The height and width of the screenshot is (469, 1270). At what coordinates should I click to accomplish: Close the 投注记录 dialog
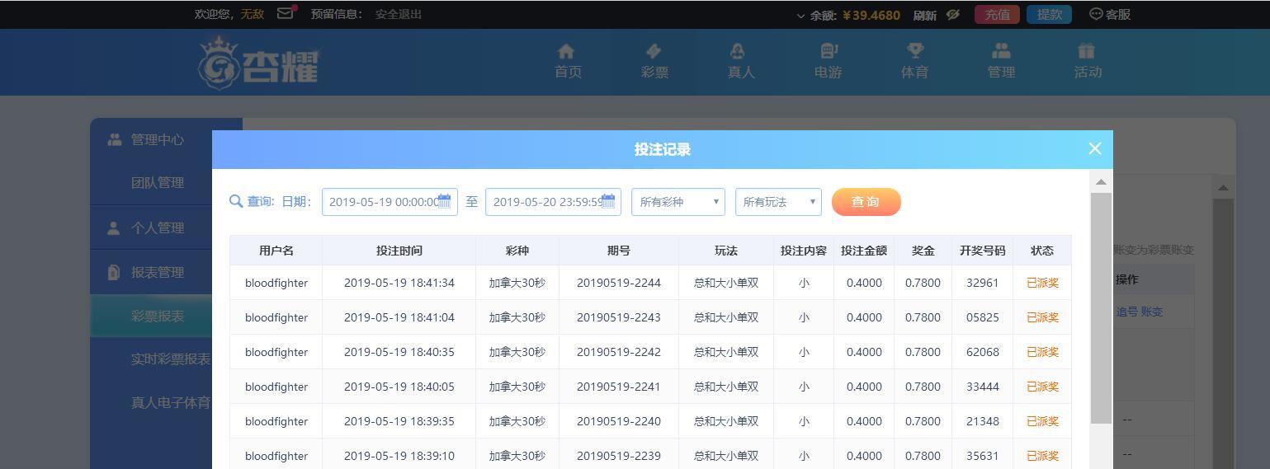[1094, 148]
